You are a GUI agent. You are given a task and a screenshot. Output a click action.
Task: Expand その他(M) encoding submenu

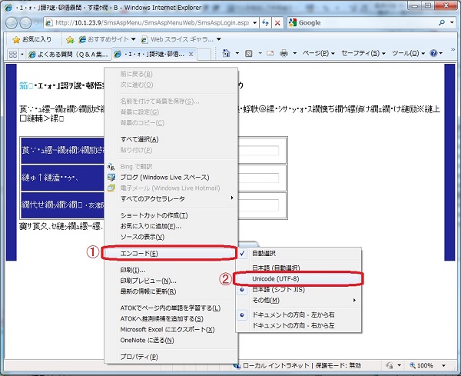(x=298, y=300)
